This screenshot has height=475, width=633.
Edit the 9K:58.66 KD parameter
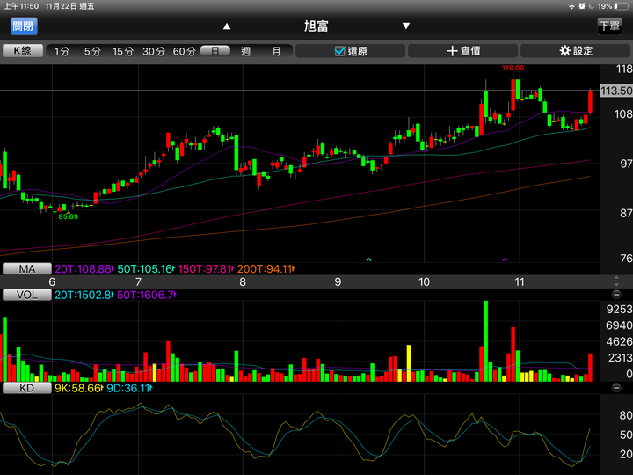[x=79, y=388]
